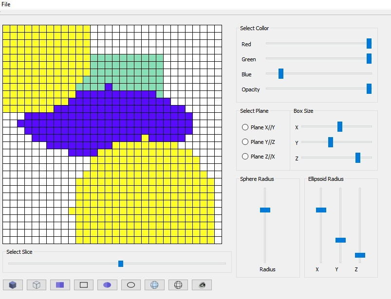This screenshot has width=391, height=299.
Task: Click the Select Slice slider handle
Action: [120, 264]
